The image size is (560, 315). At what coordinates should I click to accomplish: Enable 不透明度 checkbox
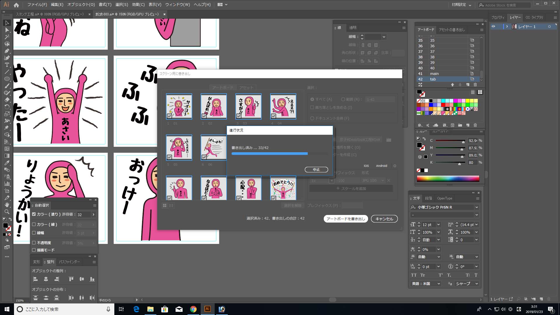(34, 243)
